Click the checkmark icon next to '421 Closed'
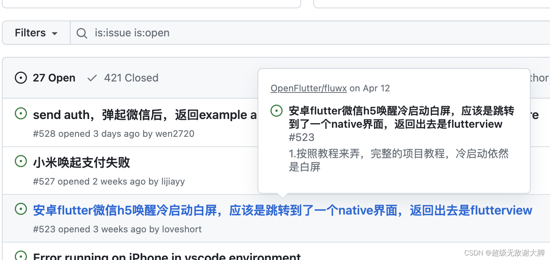Viewport: 550px width, 260px height. coord(92,78)
